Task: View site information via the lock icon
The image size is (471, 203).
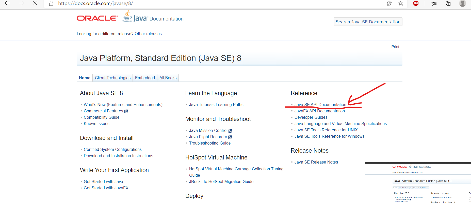Action: pos(51,4)
